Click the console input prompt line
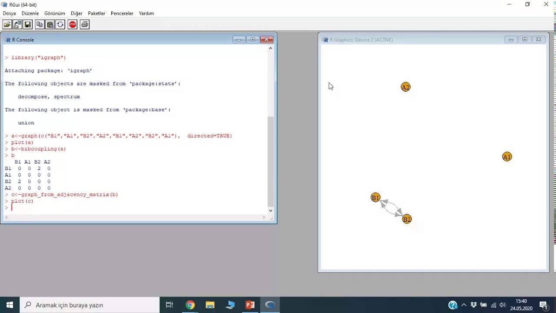This screenshot has height=313, width=556. point(135,208)
